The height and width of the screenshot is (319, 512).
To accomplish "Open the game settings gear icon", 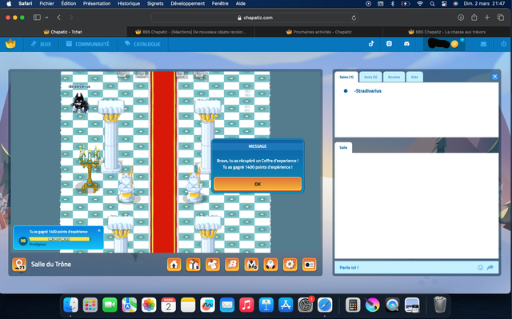I will 290,265.
